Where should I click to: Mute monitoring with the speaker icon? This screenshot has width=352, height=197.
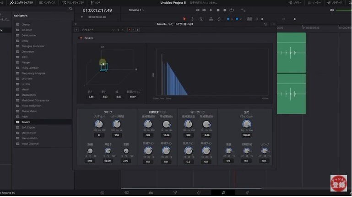coord(332,10)
